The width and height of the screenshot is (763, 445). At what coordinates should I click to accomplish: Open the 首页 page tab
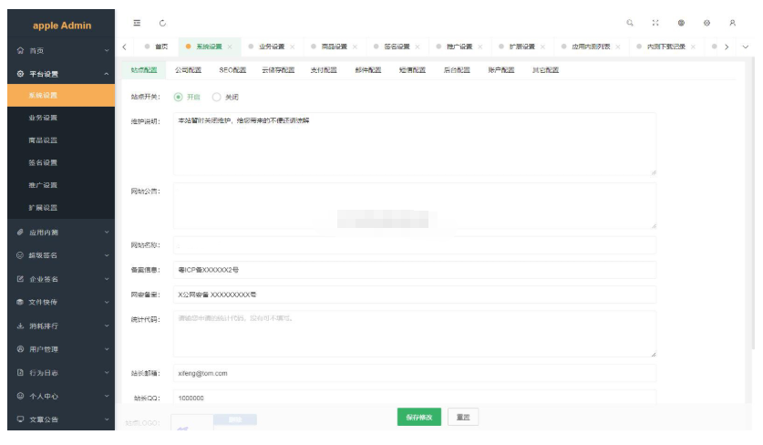coord(157,47)
